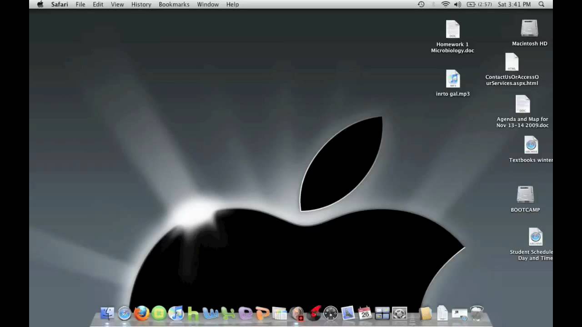Launch iTunes from the Dock
This screenshot has height=327, width=582.
tap(176, 313)
